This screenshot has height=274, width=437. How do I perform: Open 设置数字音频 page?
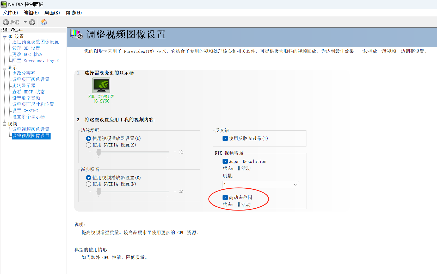click(x=26, y=98)
